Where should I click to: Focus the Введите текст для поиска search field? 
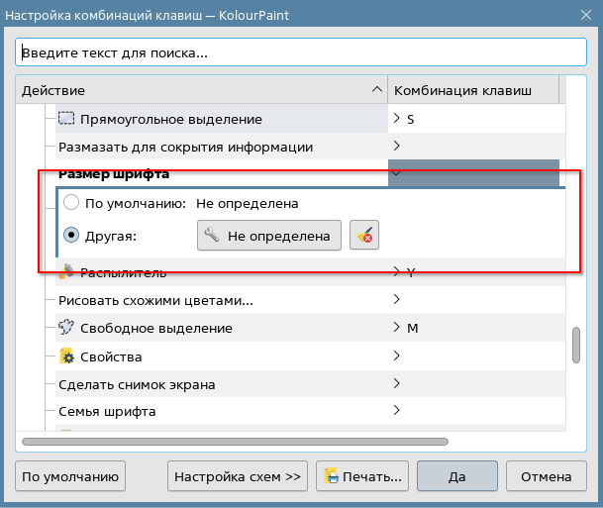tap(301, 52)
